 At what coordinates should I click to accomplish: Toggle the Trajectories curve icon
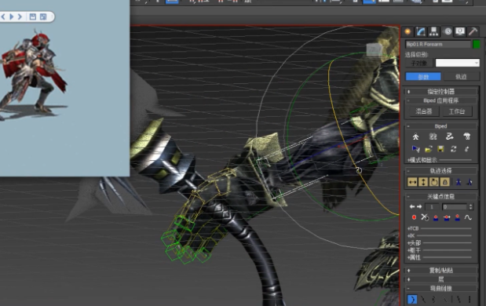coord(468,217)
